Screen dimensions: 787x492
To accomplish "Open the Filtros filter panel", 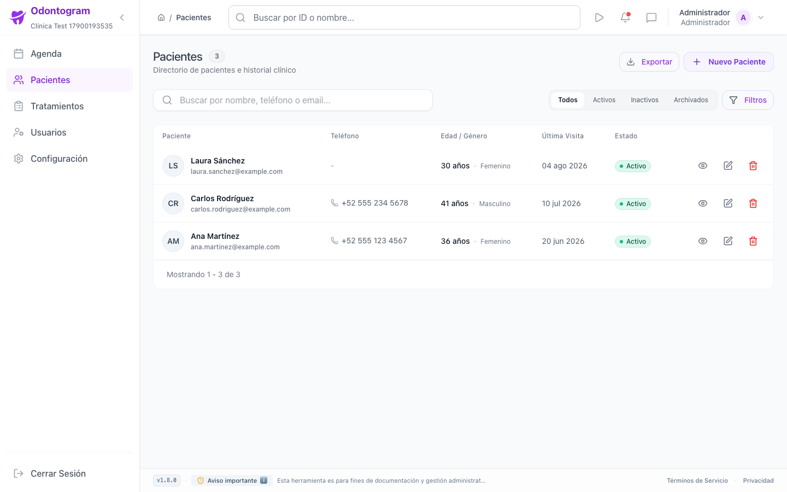I will [x=748, y=100].
